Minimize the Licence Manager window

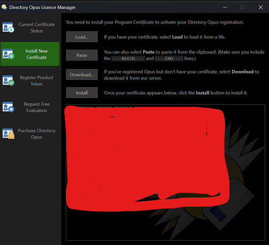(x=225, y=7)
